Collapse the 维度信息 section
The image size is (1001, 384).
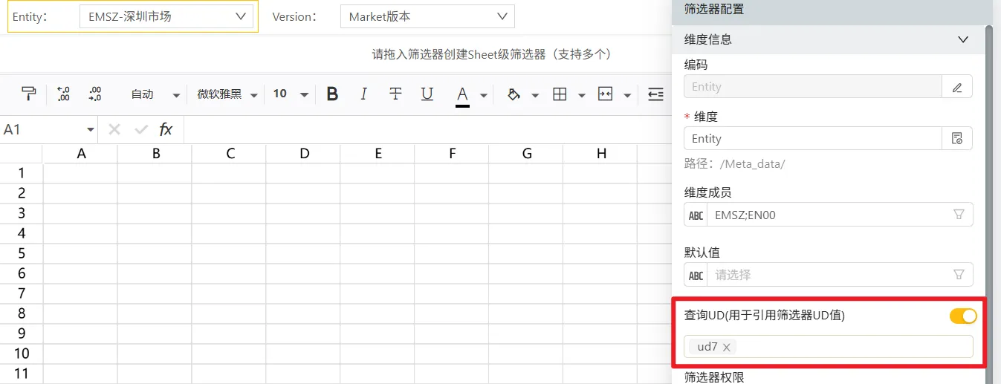[963, 39]
